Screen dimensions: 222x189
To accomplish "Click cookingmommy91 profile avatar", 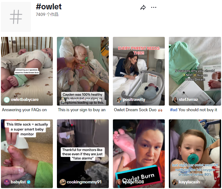I will tap(63, 182).
